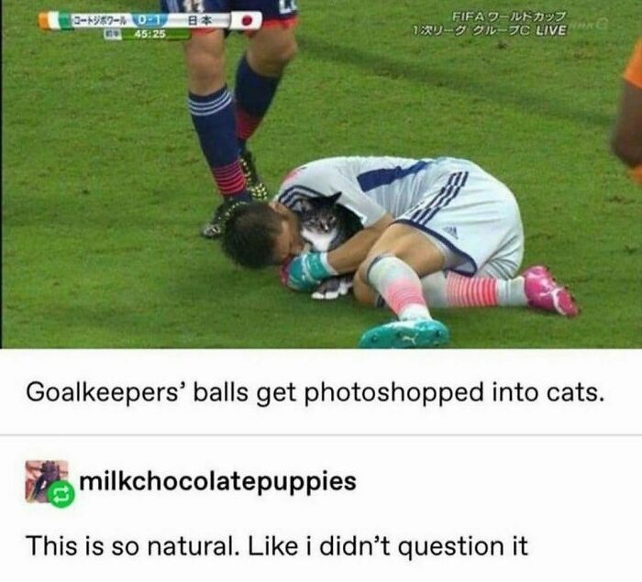This screenshot has height=582, width=642.
Task: Click the 'This is so natural' comment
Action: 277,545
